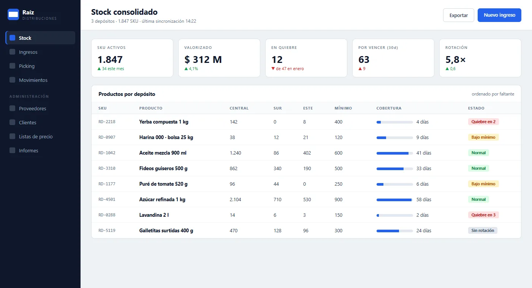Click the Proveedores sidebar icon
Screen dimensions: 532x288
coord(12,108)
